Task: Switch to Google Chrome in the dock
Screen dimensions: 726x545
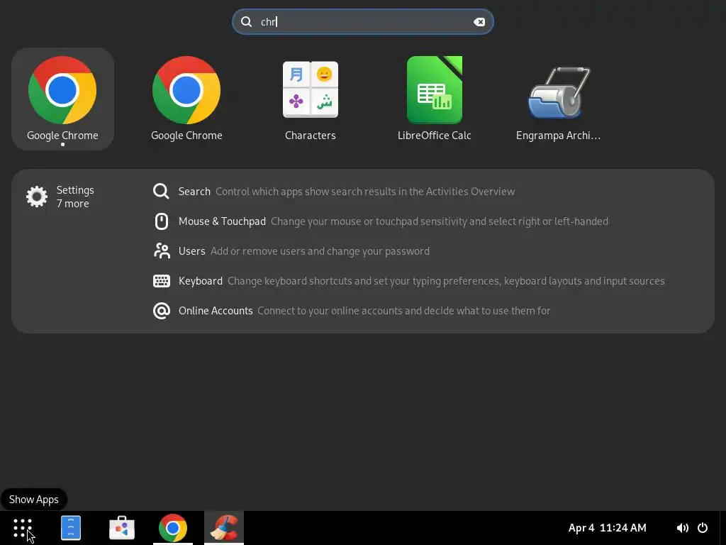Action: [173, 528]
